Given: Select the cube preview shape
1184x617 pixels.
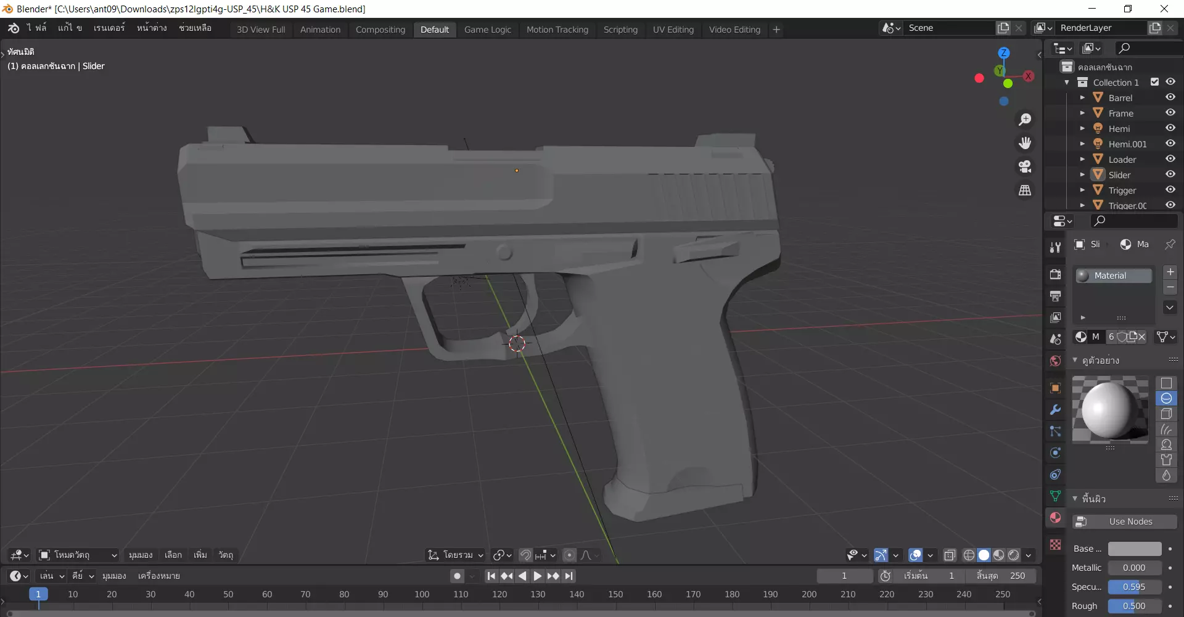Looking at the screenshot, I should (x=1166, y=414).
